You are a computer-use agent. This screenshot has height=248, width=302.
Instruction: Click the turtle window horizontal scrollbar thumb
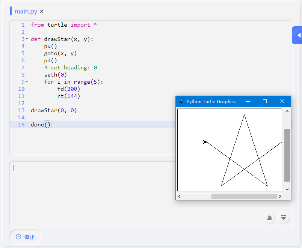(x=244, y=197)
